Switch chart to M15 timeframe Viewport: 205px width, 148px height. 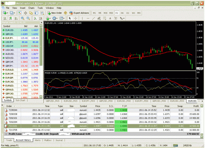pyautogui.click(x=105, y=13)
